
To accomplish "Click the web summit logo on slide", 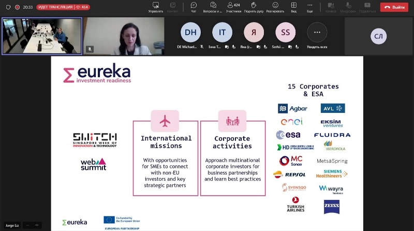I will 94,164.
